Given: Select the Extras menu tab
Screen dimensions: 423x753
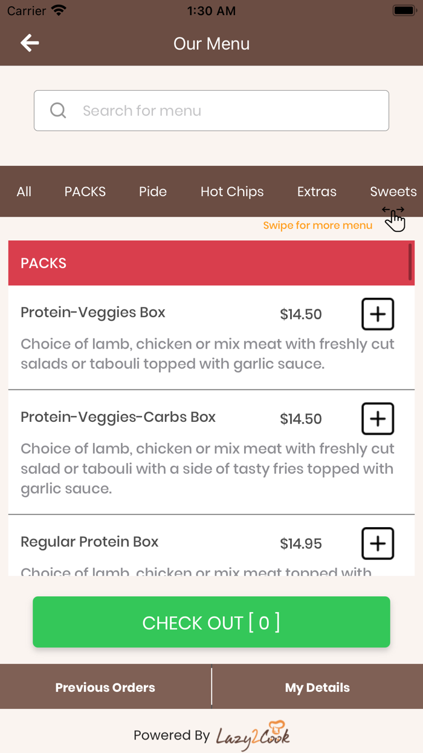Looking at the screenshot, I should pyautogui.click(x=317, y=191).
